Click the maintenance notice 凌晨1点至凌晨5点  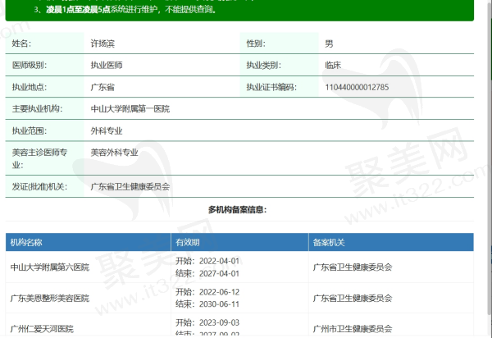[x=78, y=10]
